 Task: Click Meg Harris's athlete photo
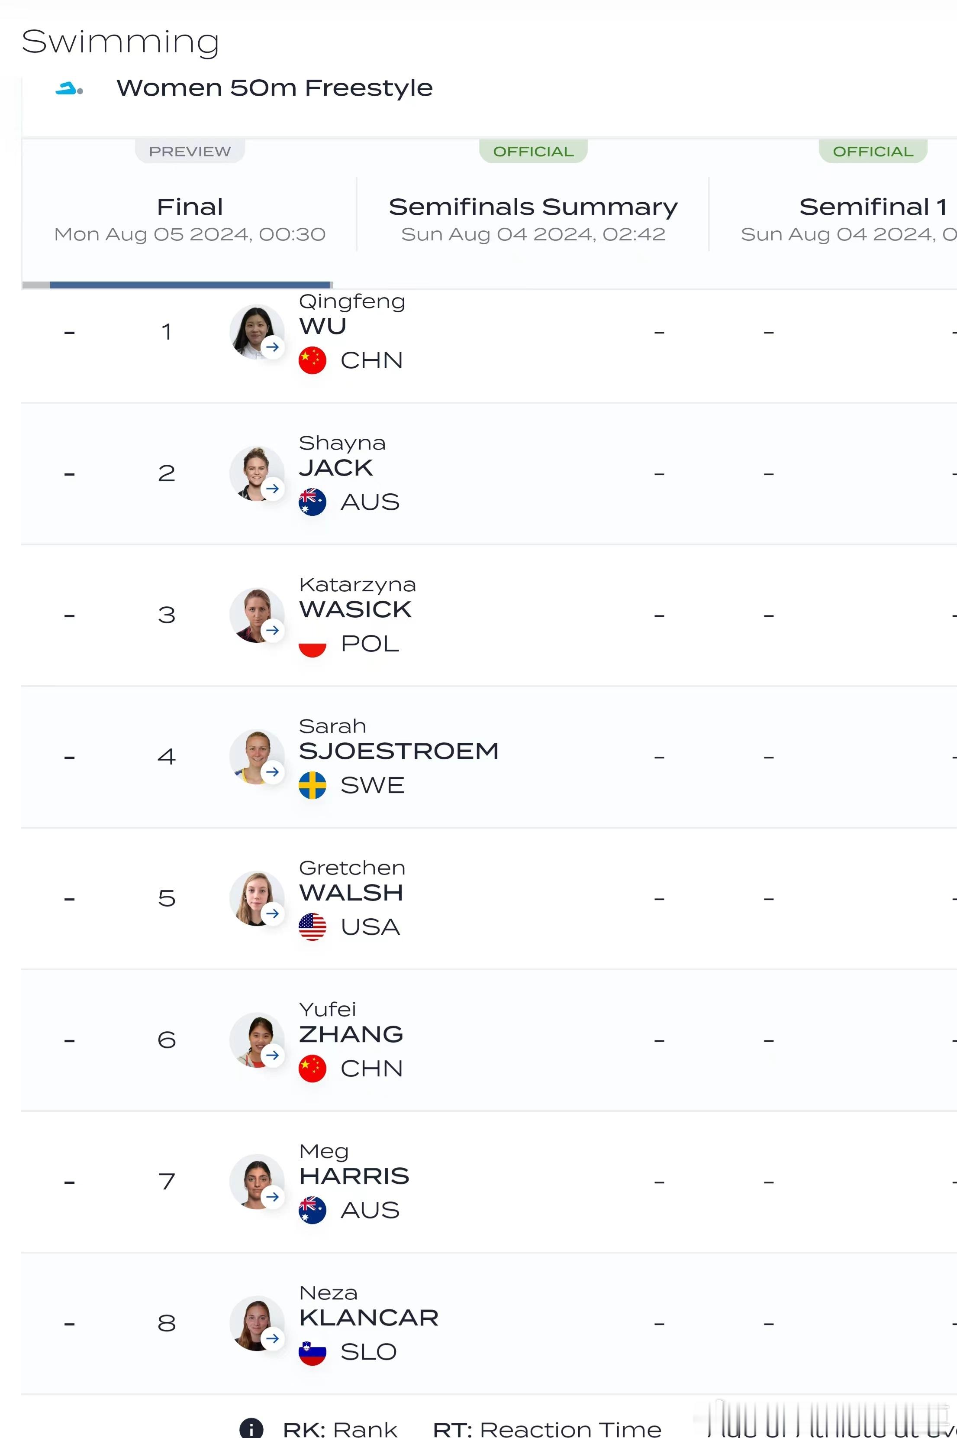[x=256, y=1181]
